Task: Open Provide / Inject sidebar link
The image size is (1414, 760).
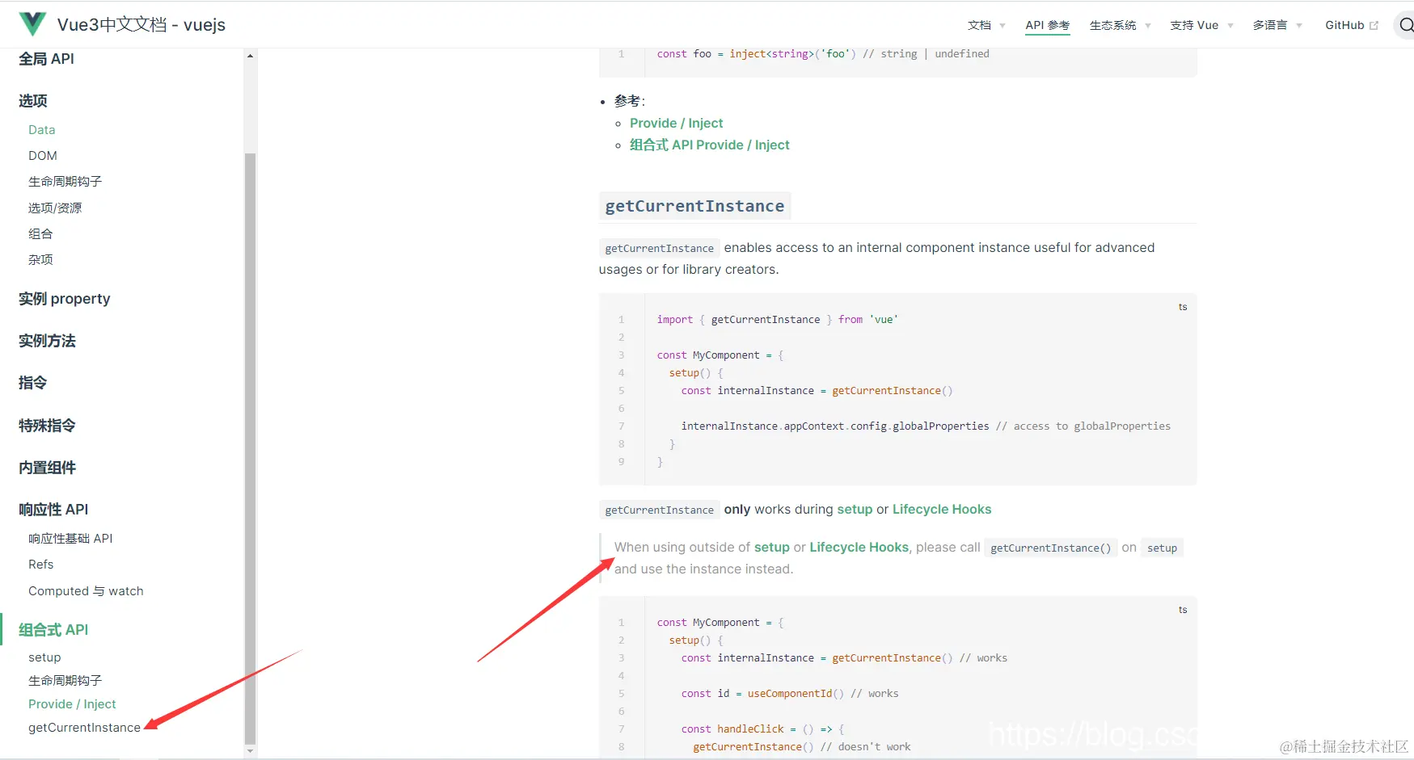Action: tap(72, 704)
